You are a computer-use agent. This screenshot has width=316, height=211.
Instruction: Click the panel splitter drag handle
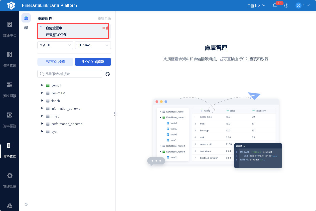pos(115,113)
